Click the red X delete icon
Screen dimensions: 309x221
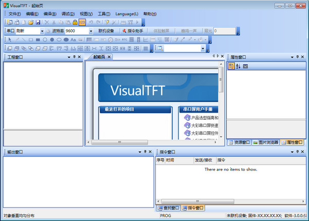pos(47,22)
